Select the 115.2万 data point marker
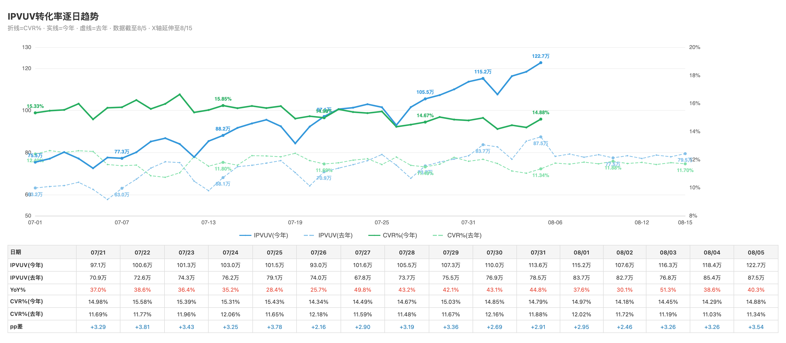Viewport: 786px width, 343px height. tap(483, 78)
